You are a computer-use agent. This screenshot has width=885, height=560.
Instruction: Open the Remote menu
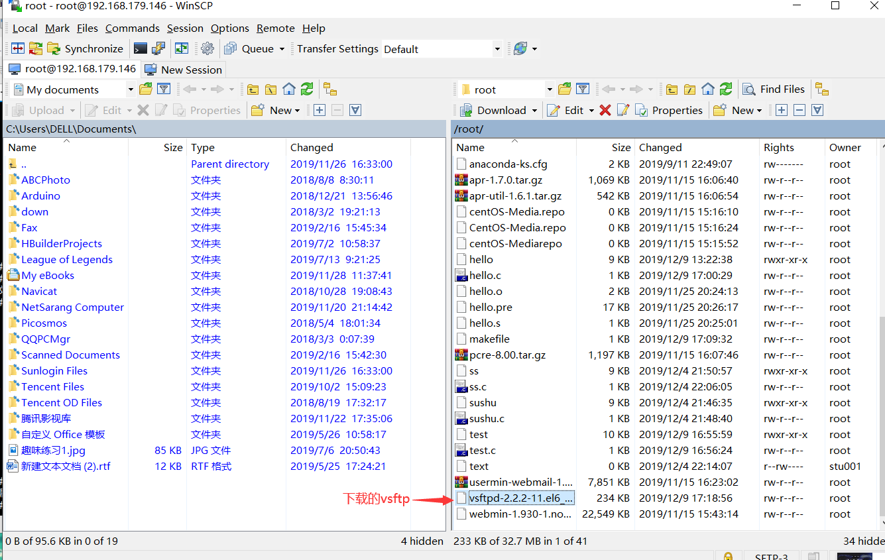click(x=276, y=28)
